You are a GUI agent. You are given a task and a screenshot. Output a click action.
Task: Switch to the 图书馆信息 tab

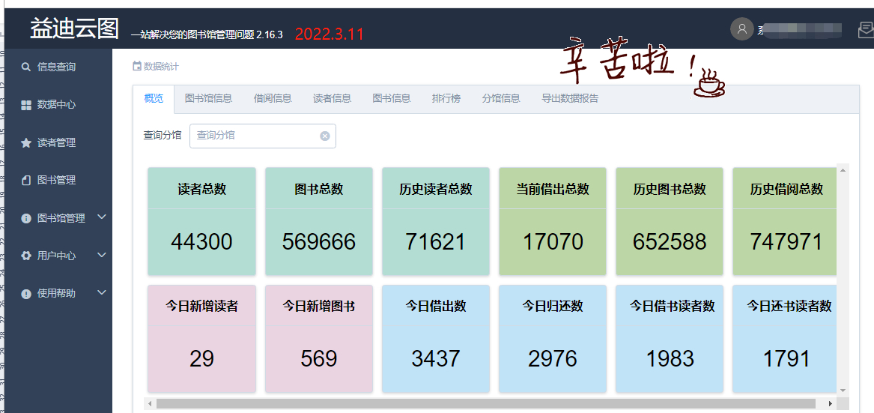tap(208, 98)
